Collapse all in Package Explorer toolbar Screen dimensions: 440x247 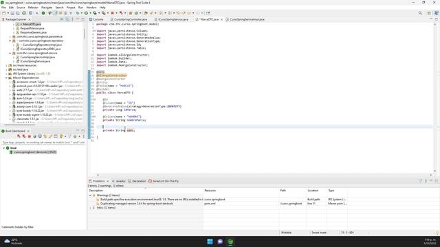click(62, 19)
